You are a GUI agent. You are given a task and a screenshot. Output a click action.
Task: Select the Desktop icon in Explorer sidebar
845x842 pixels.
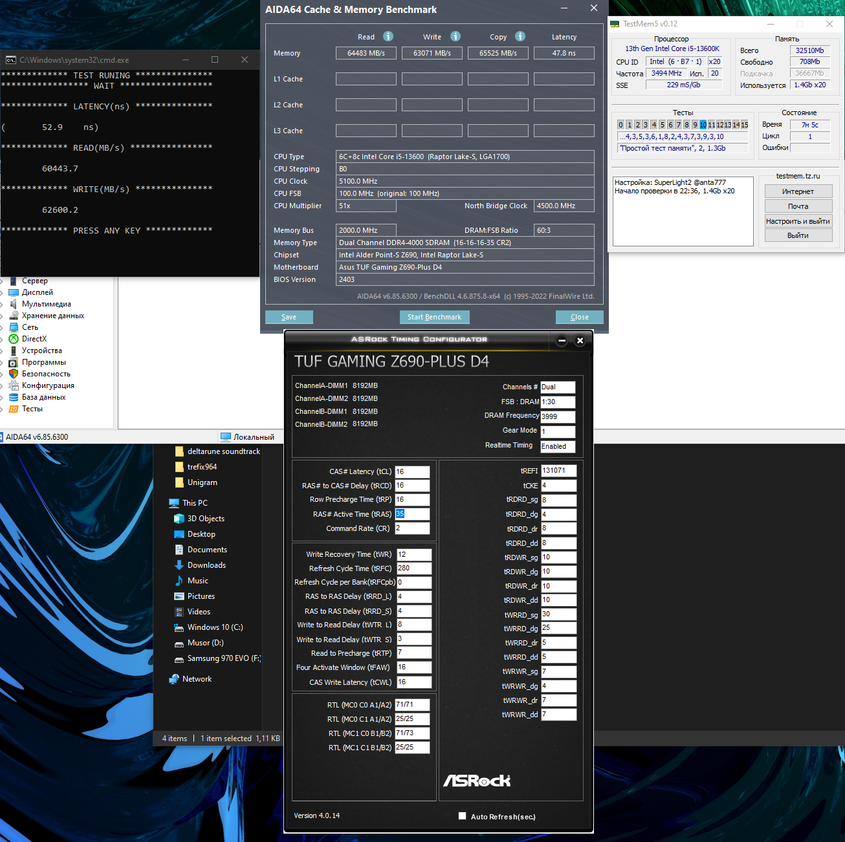click(x=179, y=534)
